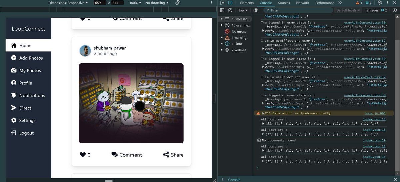The image size is (400, 182).
Task: Expand the CSS Data error message
Action: (x=263, y=113)
